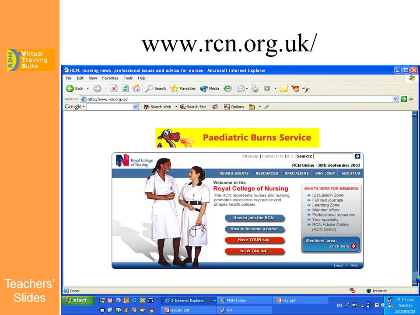
Task: Open the Search magnifier toolbar button
Action: tap(156, 89)
